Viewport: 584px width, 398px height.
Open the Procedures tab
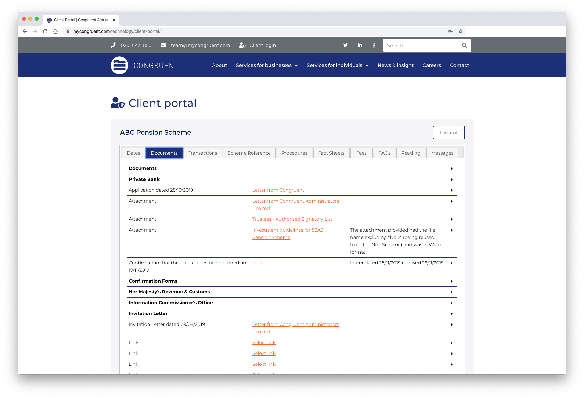[x=294, y=153]
